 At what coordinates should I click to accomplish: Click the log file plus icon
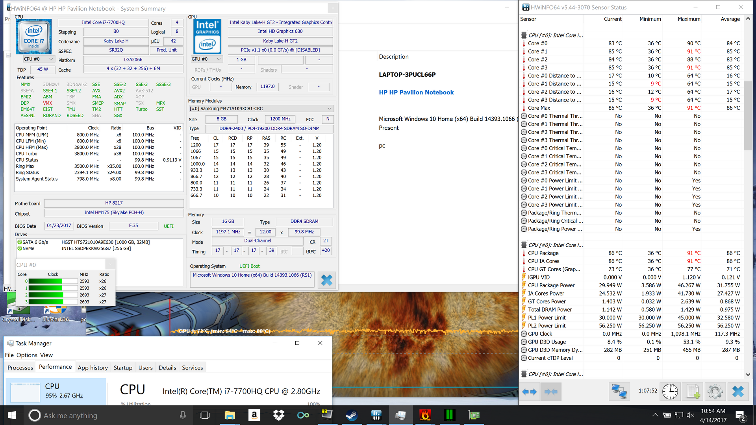(693, 392)
